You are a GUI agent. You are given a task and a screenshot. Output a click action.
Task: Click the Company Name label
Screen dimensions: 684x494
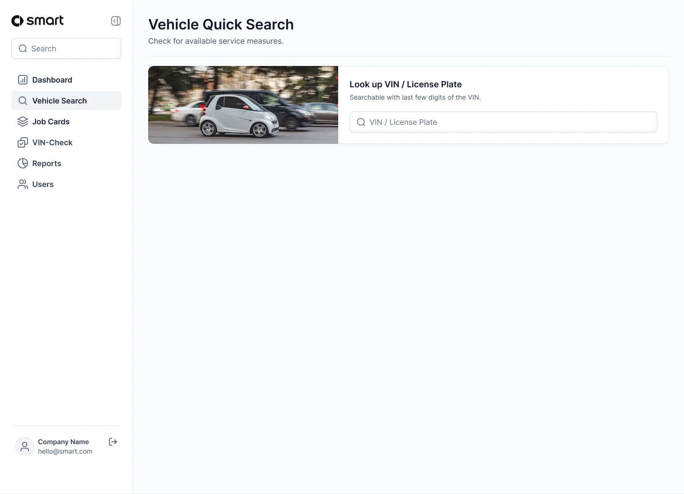[x=63, y=442]
